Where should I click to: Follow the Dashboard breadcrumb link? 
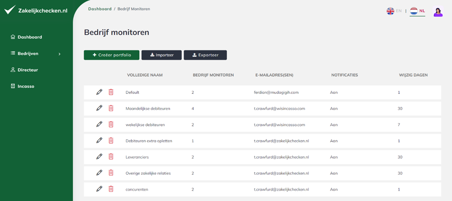tap(100, 9)
